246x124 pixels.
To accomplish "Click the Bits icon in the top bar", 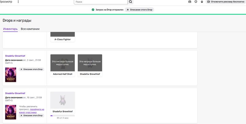I will 202,2.
